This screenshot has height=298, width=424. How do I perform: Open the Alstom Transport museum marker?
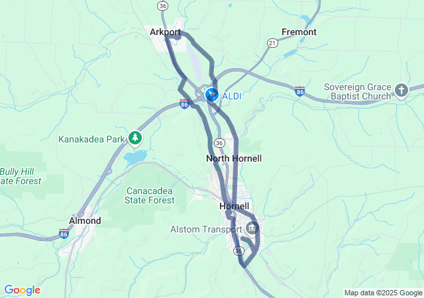(252, 228)
